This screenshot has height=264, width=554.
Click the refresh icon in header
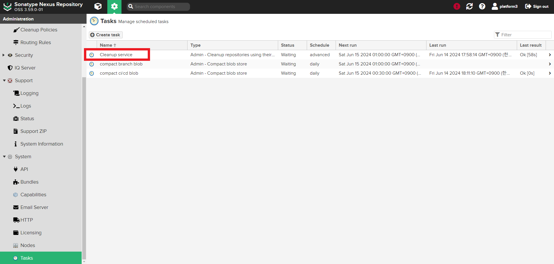click(469, 6)
